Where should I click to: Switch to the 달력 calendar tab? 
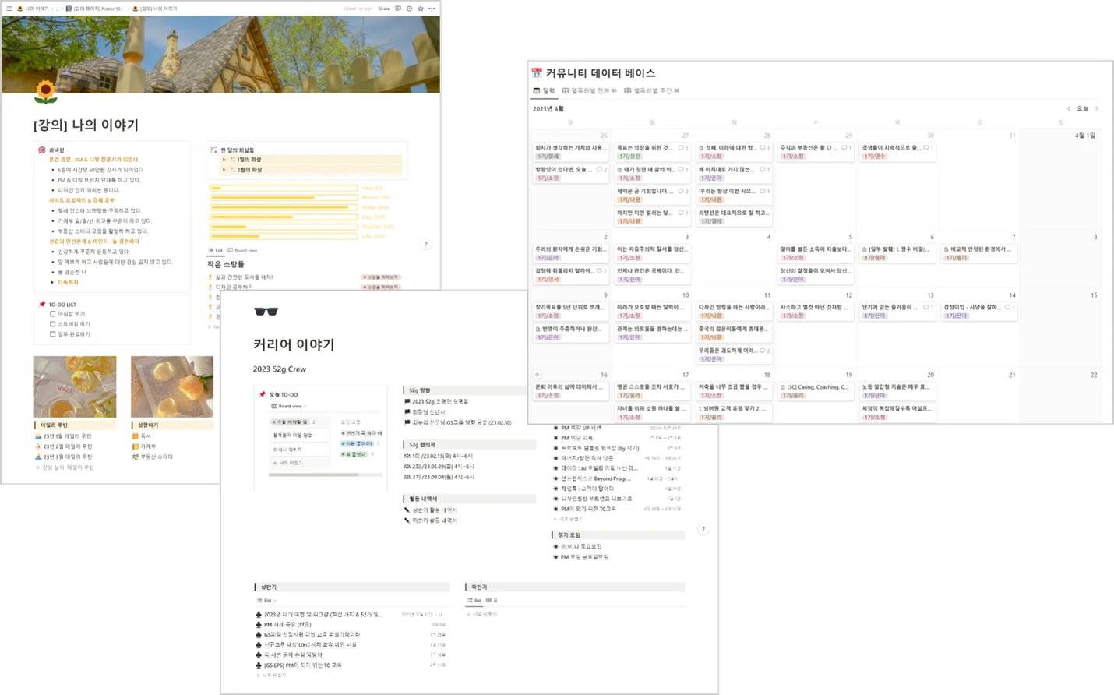(x=544, y=90)
